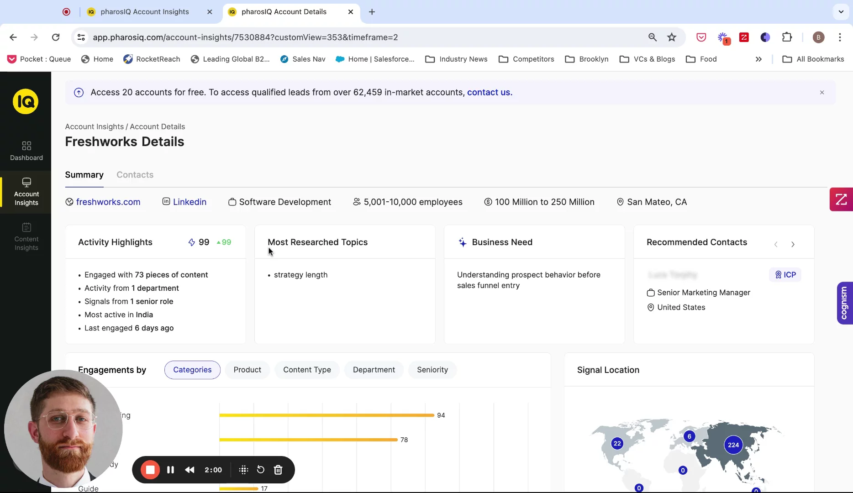Bookmark page with the star icon
This screenshot has height=493, width=853.
click(672, 37)
